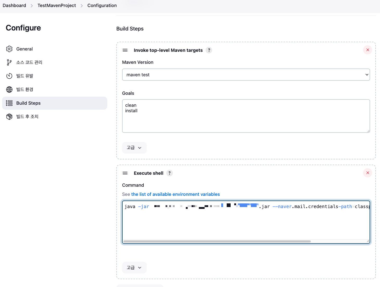The height and width of the screenshot is (287, 380).
Task: Click the Build Steps heading text
Action: pyautogui.click(x=130, y=29)
